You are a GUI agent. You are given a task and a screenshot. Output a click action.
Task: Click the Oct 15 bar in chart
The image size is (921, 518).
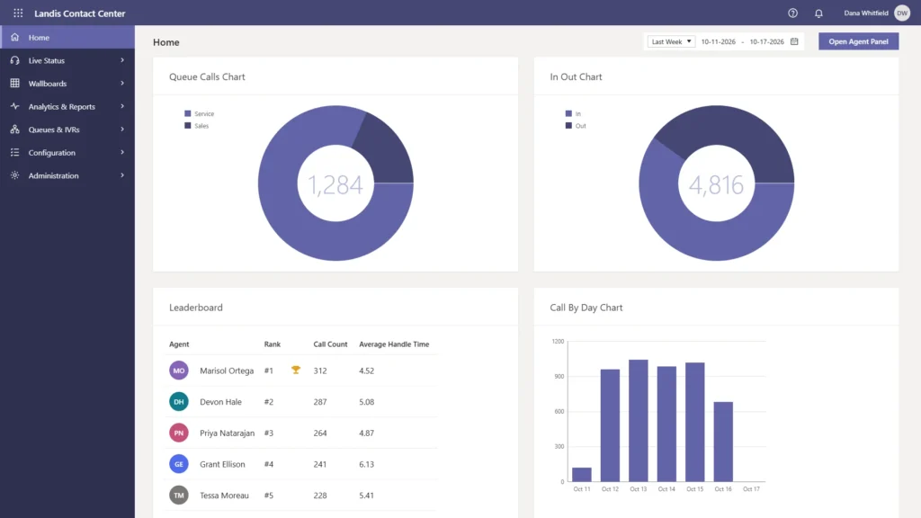point(695,422)
